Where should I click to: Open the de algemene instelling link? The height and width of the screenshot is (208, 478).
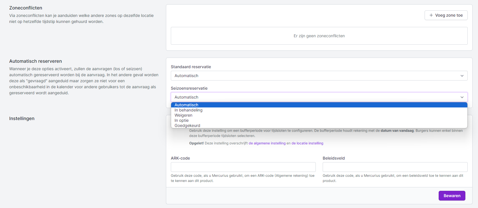pos(267,143)
